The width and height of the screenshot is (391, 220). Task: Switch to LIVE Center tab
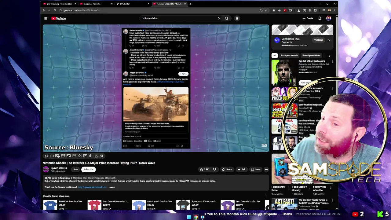[132, 4]
